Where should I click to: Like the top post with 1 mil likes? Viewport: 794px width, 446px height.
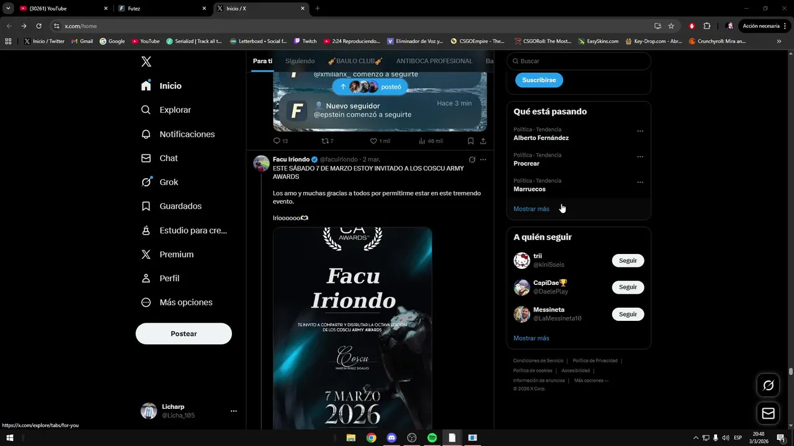coord(380,141)
